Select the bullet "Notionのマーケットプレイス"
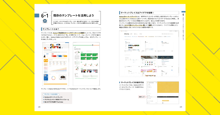220x115 pixels. (53, 97)
